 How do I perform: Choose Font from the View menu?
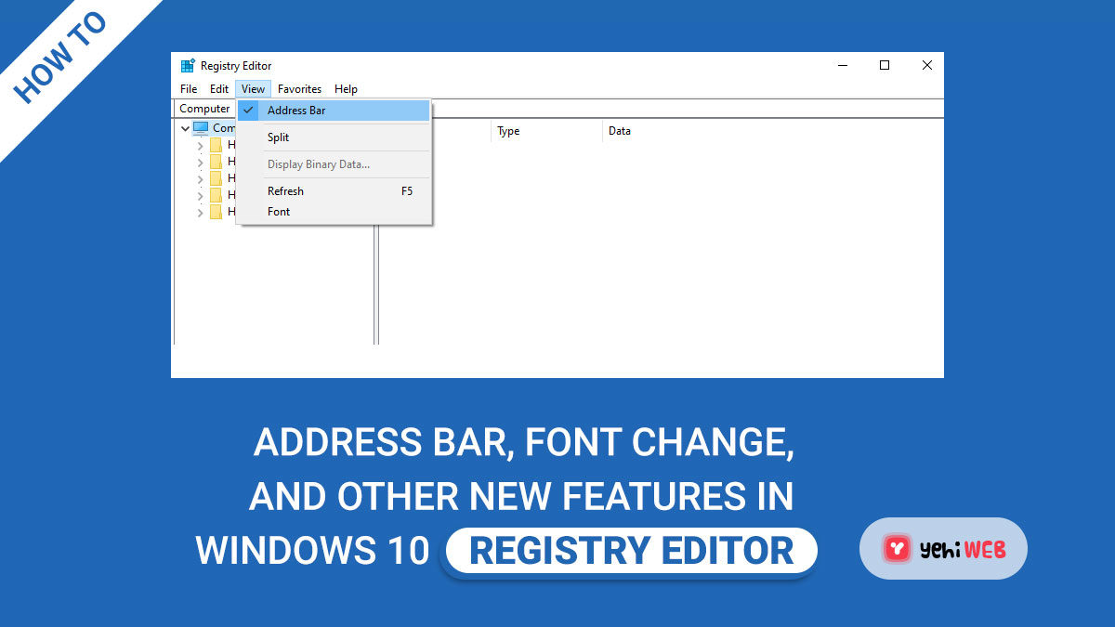[279, 212]
